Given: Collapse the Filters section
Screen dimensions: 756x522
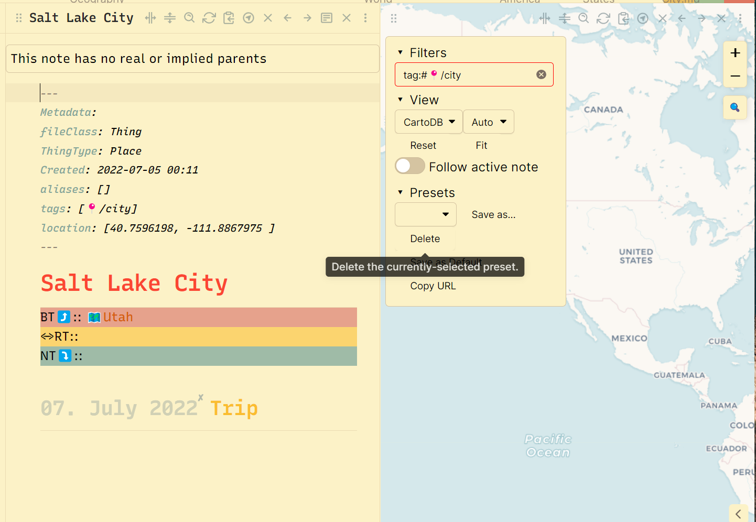Looking at the screenshot, I should pyautogui.click(x=401, y=52).
